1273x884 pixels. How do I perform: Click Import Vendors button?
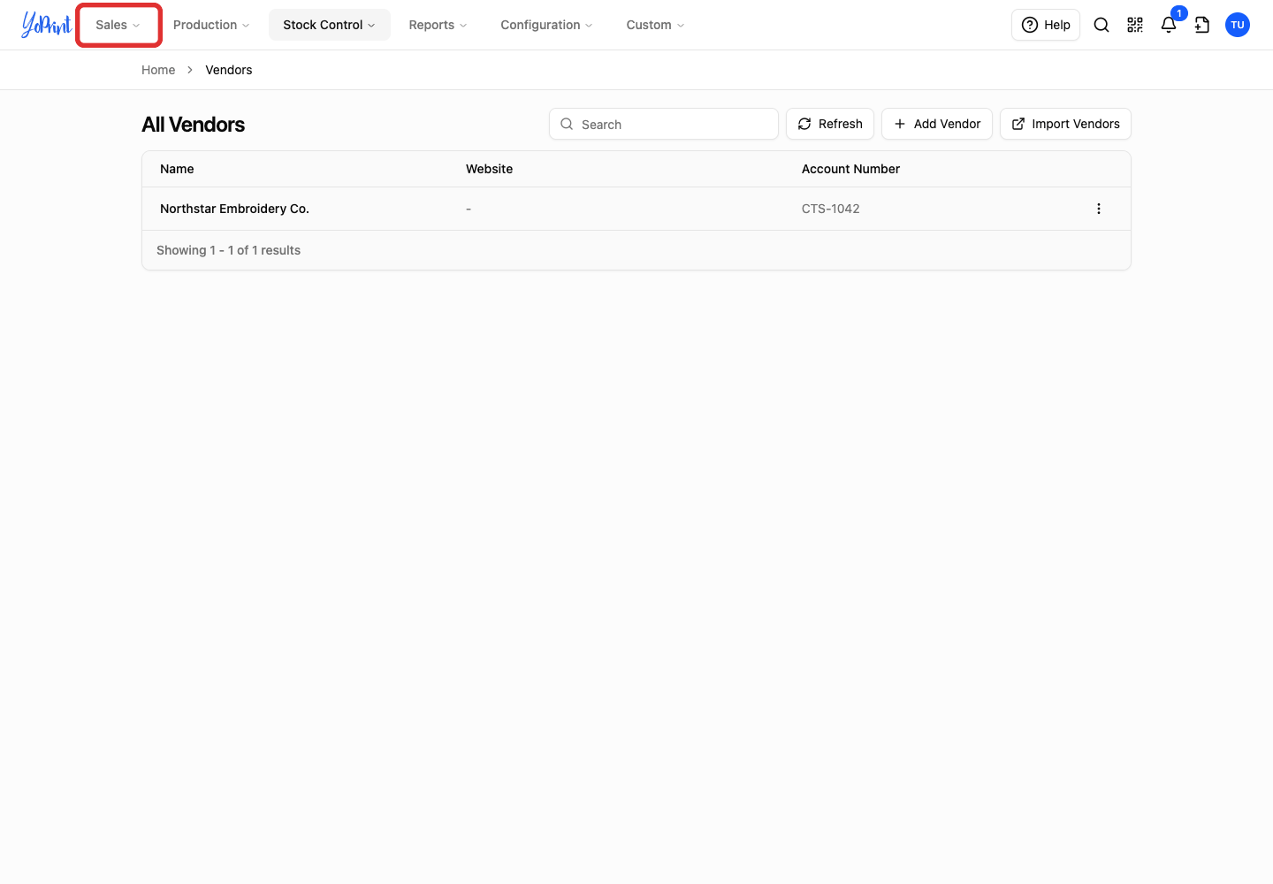[x=1065, y=124]
